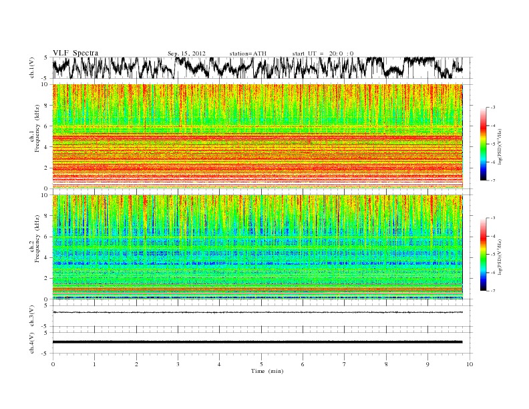Click time axis tick label "6"
This screenshot has width=529, height=409.
(303, 364)
